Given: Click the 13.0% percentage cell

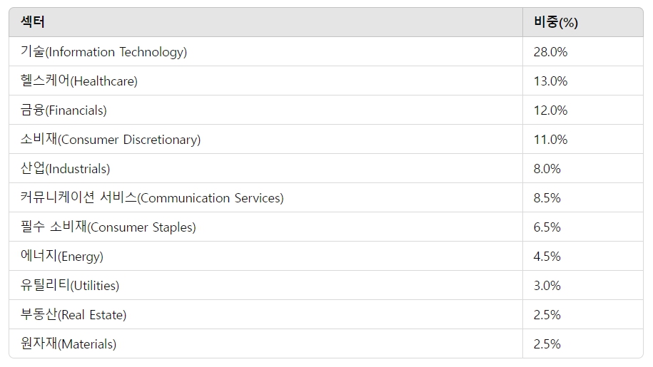Looking at the screenshot, I should pos(550,81).
